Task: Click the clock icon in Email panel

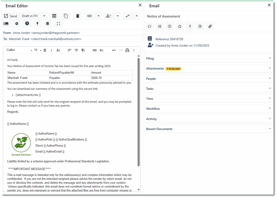Action: pos(169,26)
